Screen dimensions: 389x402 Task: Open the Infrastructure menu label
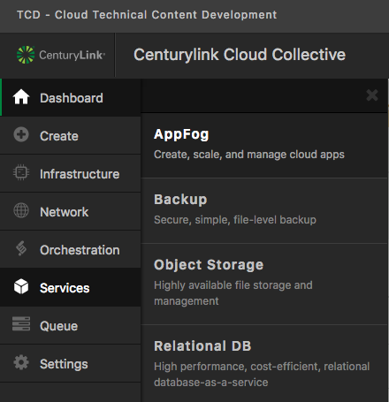(80, 174)
